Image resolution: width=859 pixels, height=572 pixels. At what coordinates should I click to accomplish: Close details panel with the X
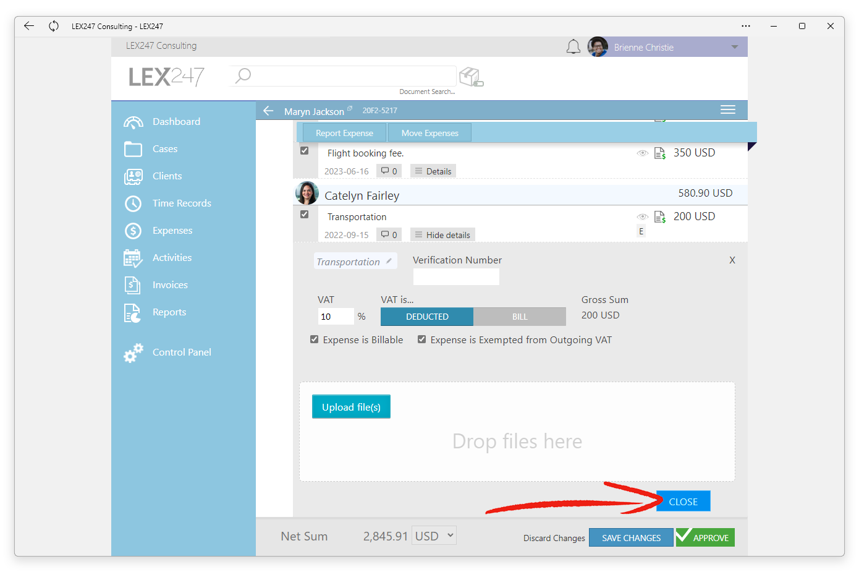[x=732, y=260]
